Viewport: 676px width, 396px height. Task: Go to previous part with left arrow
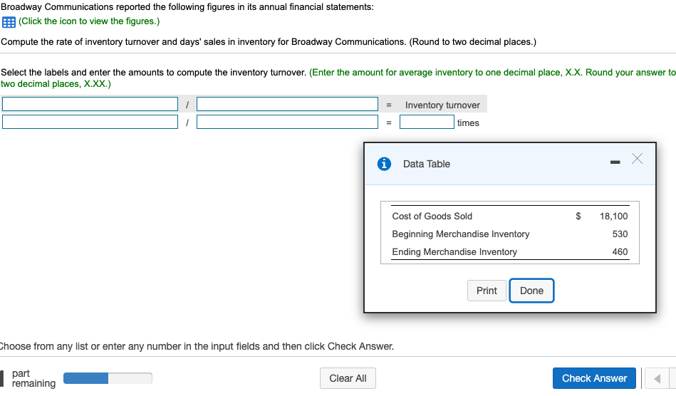tap(657, 378)
